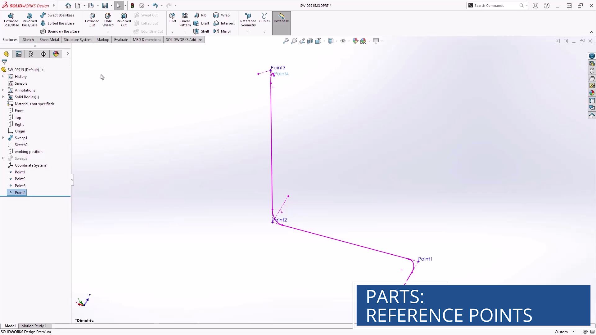Click the Shell feature icon
This screenshot has height=335, width=596.
[196, 31]
